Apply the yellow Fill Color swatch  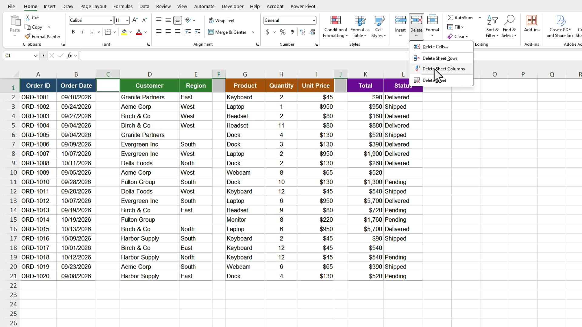coord(124,32)
